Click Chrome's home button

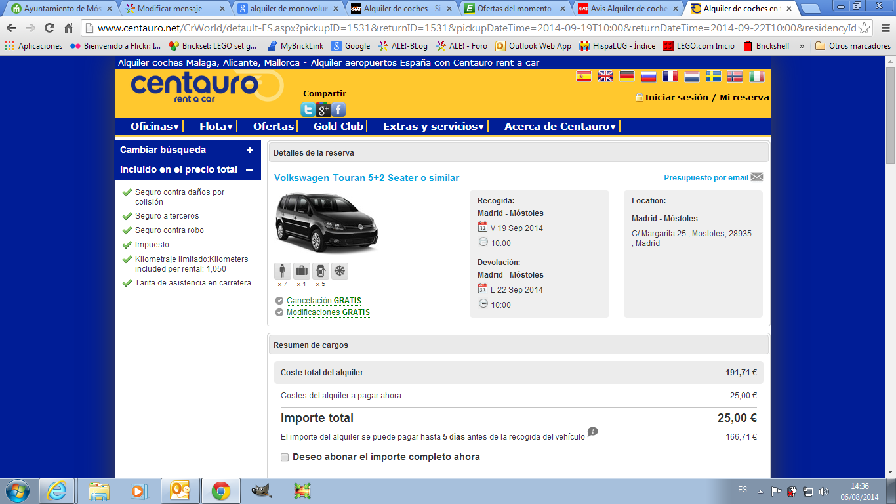point(68,28)
